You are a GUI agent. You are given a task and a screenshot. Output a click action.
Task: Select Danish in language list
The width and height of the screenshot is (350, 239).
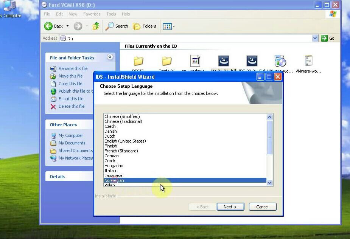click(x=185, y=131)
